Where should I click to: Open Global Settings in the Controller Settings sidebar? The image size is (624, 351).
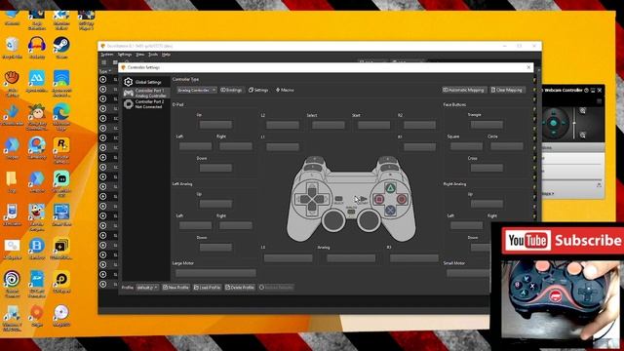pos(145,82)
